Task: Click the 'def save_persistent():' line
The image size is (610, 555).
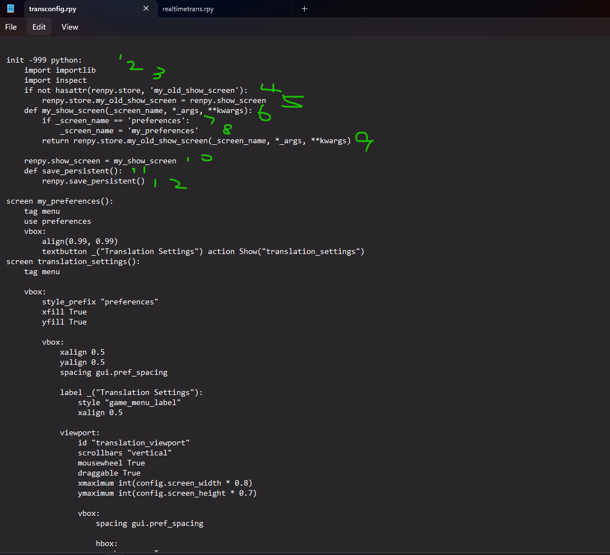Action: [73, 171]
